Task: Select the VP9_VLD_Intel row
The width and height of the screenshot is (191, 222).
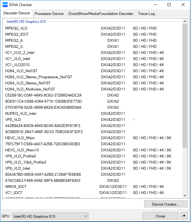Action: 92,168
